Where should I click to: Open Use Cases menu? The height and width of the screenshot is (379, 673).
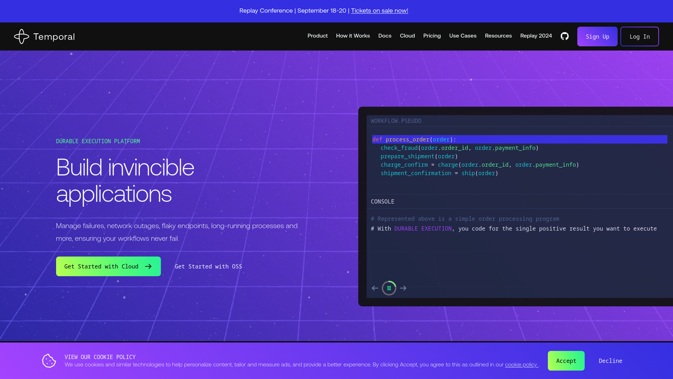pyautogui.click(x=463, y=36)
